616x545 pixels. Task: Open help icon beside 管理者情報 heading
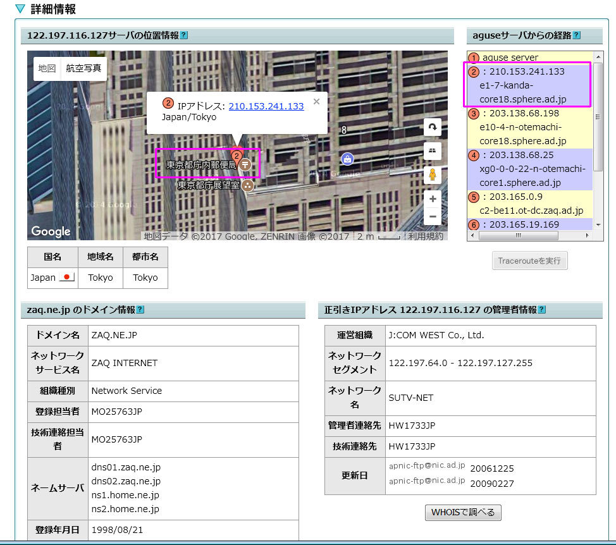click(542, 310)
